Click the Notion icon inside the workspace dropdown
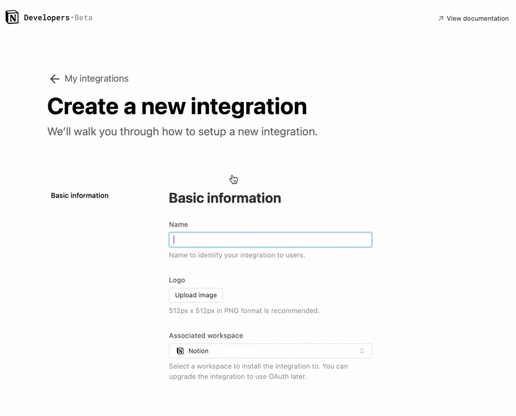The height and width of the screenshot is (416, 516). pyautogui.click(x=180, y=351)
